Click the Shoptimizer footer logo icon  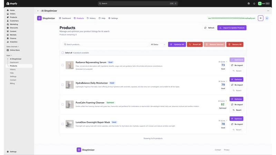(x=79, y=150)
